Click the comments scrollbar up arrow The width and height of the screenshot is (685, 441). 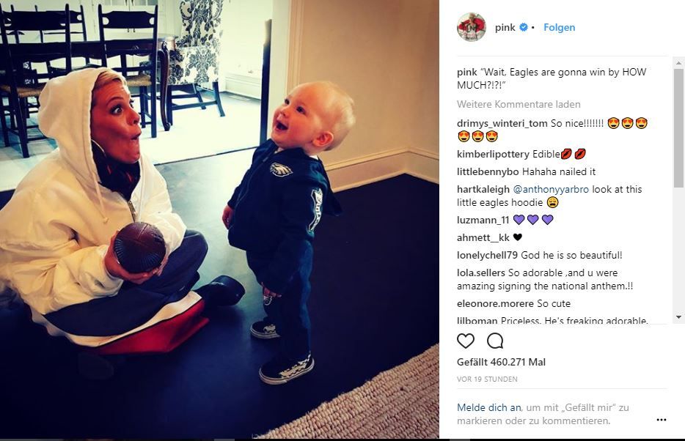tap(678, 63)
